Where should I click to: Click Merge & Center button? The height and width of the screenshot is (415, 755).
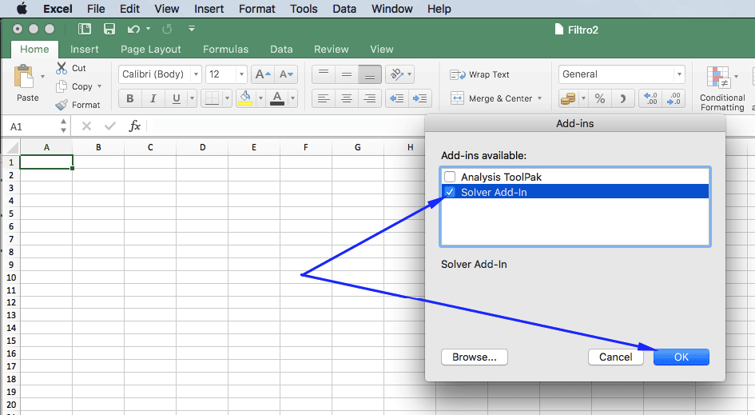point(491,98)
